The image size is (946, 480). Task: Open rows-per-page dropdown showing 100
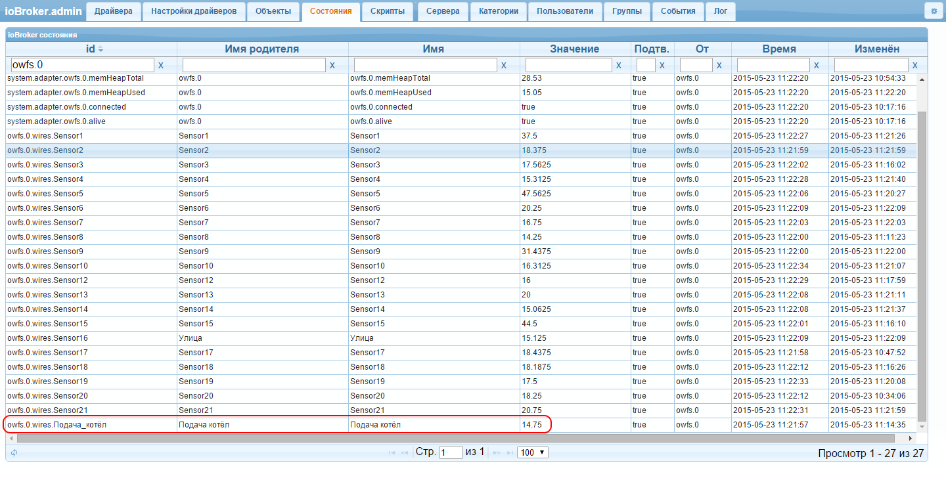(533, 452)
